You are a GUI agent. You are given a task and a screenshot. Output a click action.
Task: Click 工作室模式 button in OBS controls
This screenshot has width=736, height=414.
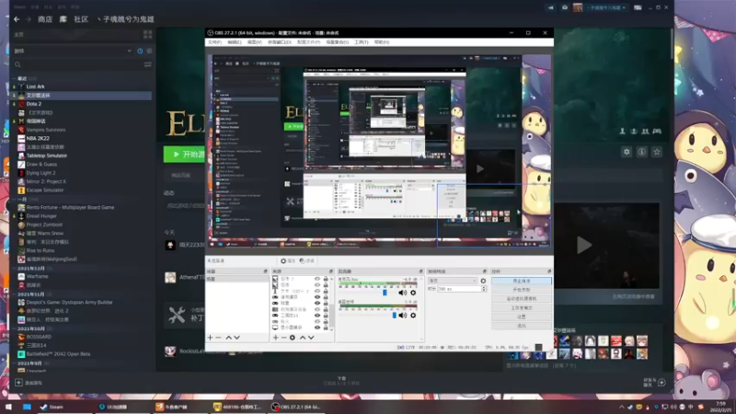point(522,308)
